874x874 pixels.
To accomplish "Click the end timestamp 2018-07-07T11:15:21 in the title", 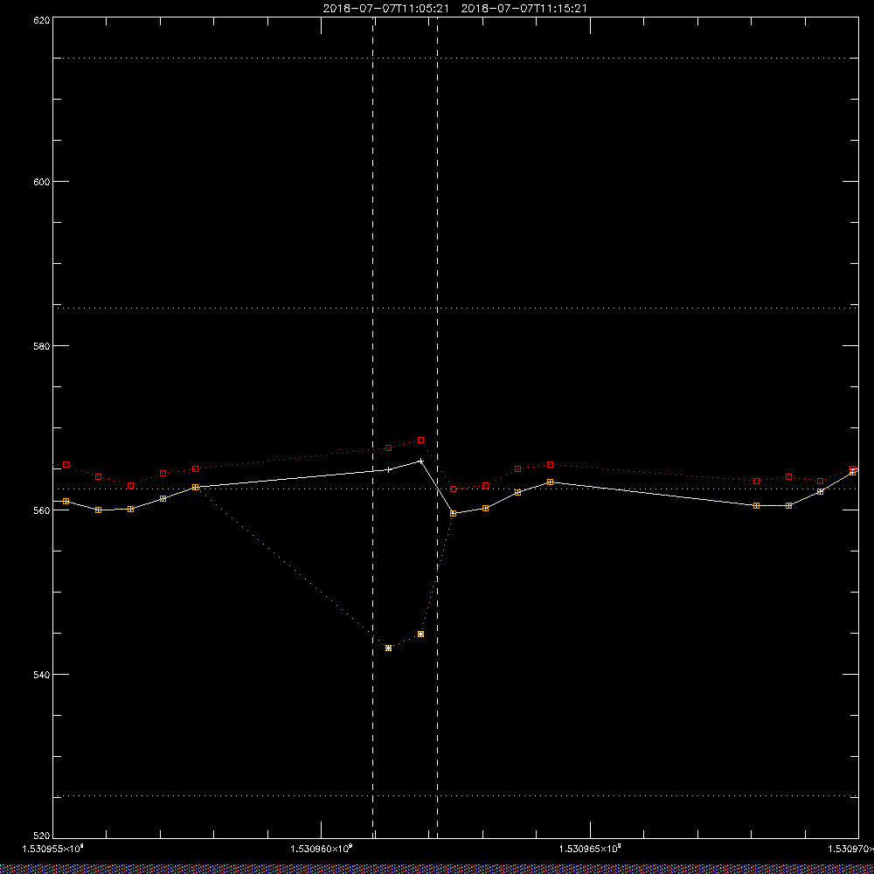I will coord(524,9).
